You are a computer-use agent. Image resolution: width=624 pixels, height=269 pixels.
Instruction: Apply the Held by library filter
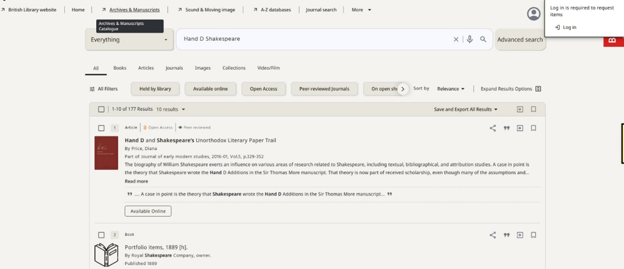pos(155,89)
